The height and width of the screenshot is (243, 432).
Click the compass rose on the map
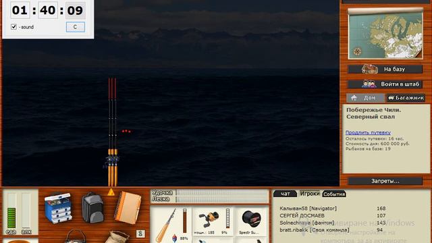click(357, 51)
